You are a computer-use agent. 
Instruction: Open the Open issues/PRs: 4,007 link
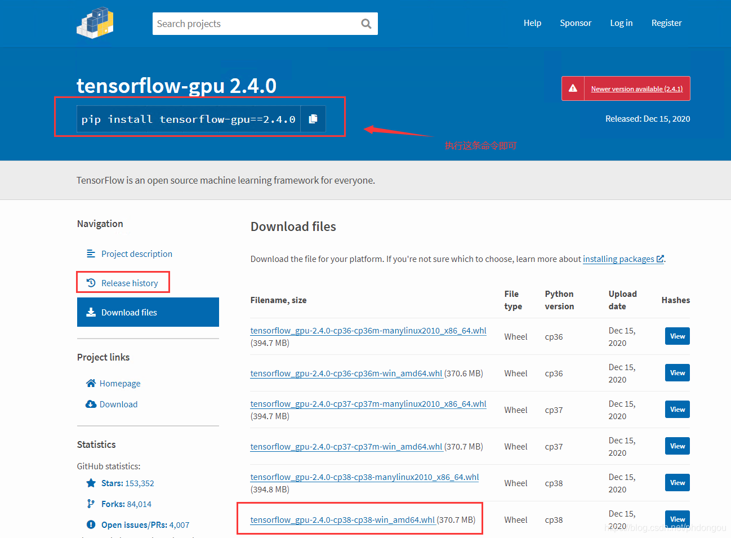coord(145,524)
